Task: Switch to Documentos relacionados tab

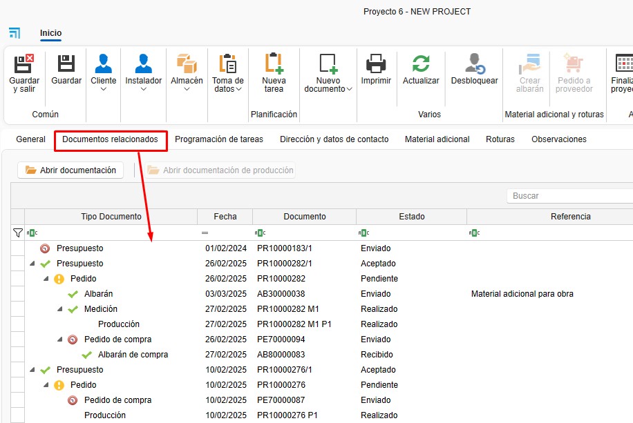Action: (110, 139)
